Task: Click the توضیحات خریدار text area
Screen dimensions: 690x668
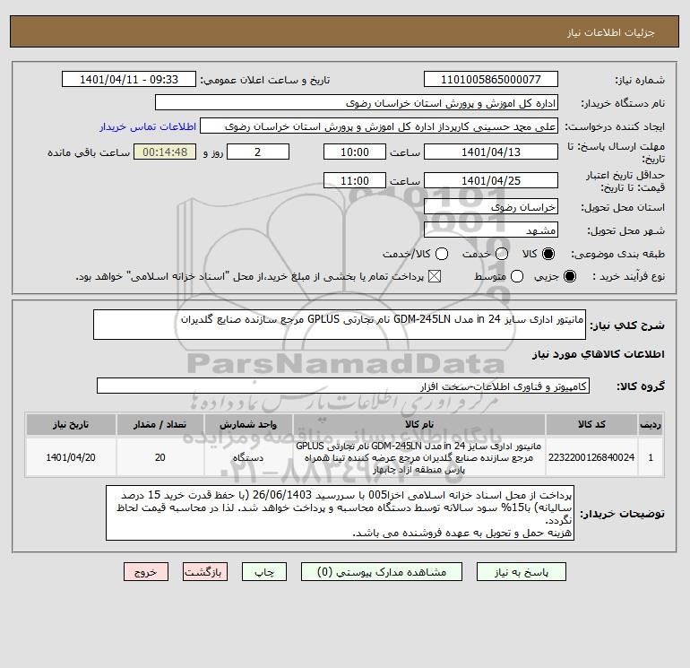Action: 341,513
